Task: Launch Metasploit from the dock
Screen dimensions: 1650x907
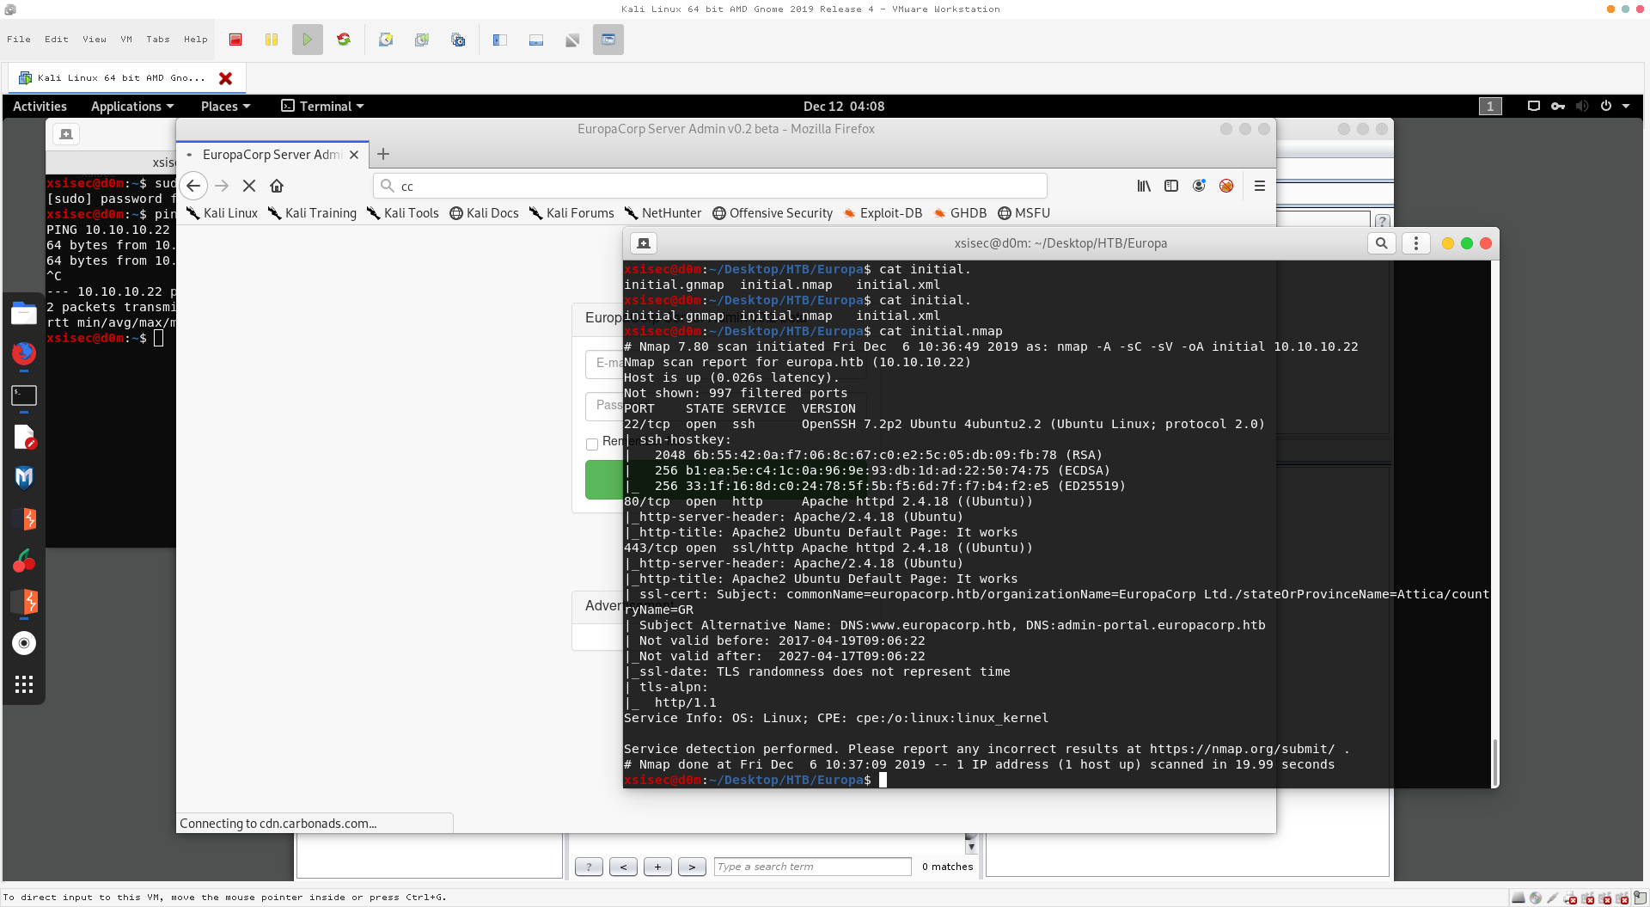Action: (24, 477)
